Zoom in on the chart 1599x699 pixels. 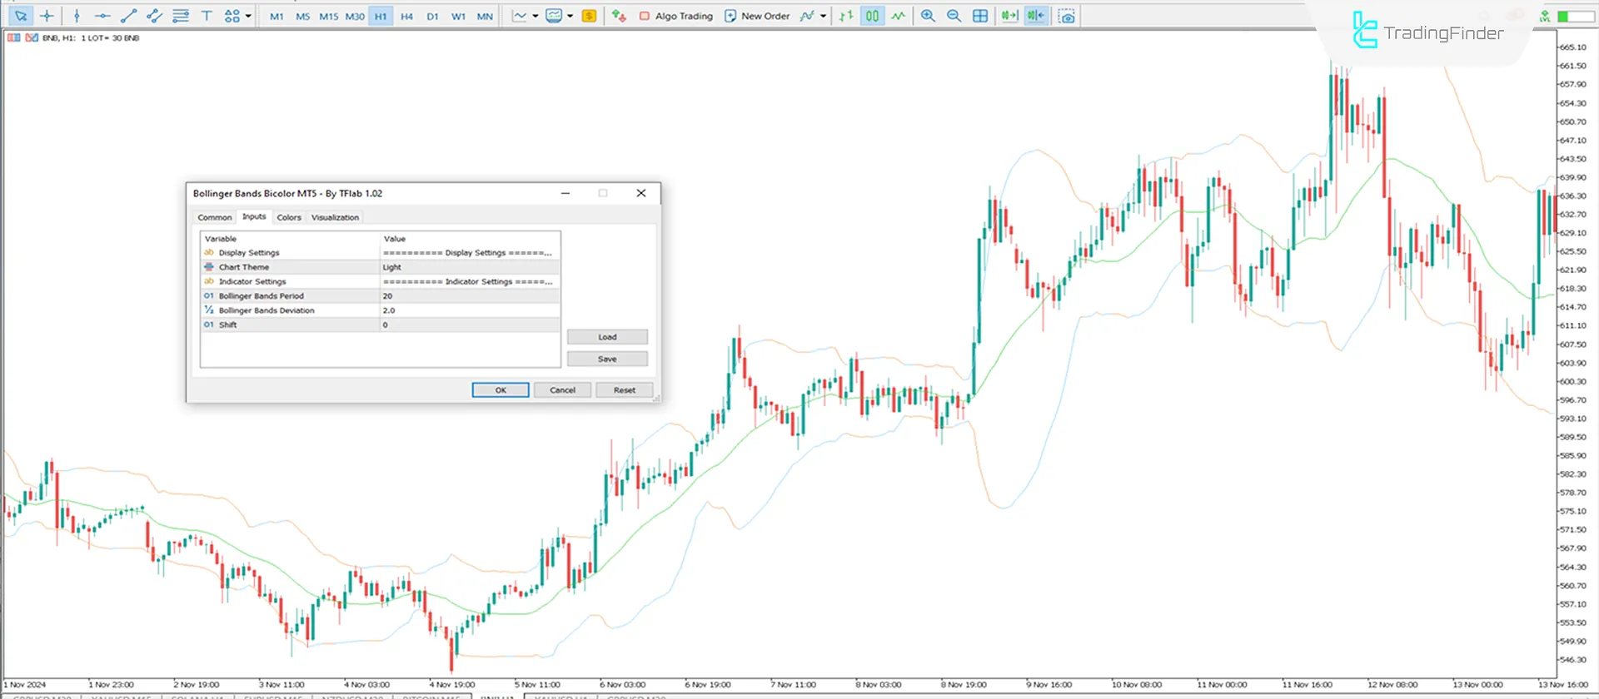click(928, 16)
